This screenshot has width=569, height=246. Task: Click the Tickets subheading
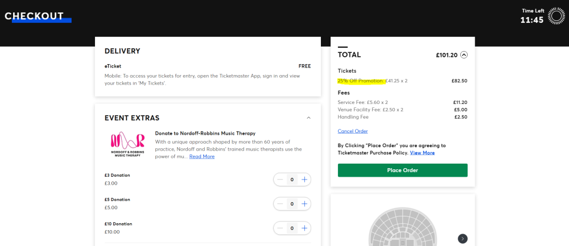tap(347, 71)
